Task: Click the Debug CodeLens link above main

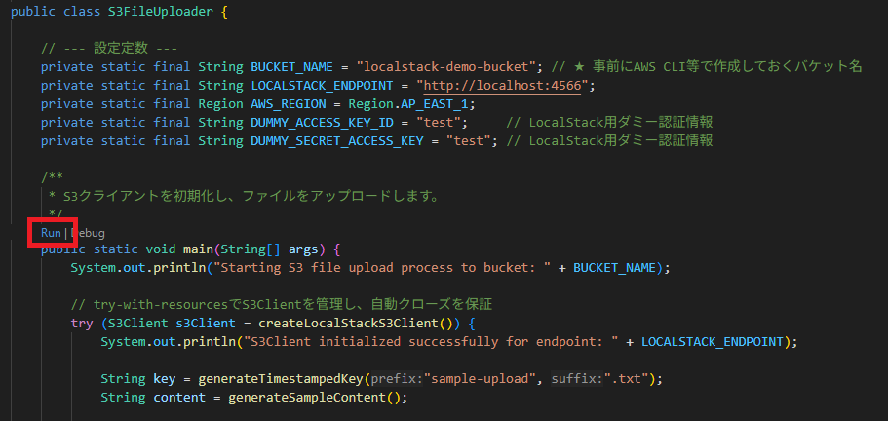Action: pos(88,233)
